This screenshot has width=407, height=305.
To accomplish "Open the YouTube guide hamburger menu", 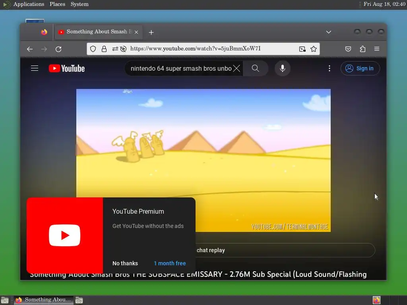I will coord(35,68).
